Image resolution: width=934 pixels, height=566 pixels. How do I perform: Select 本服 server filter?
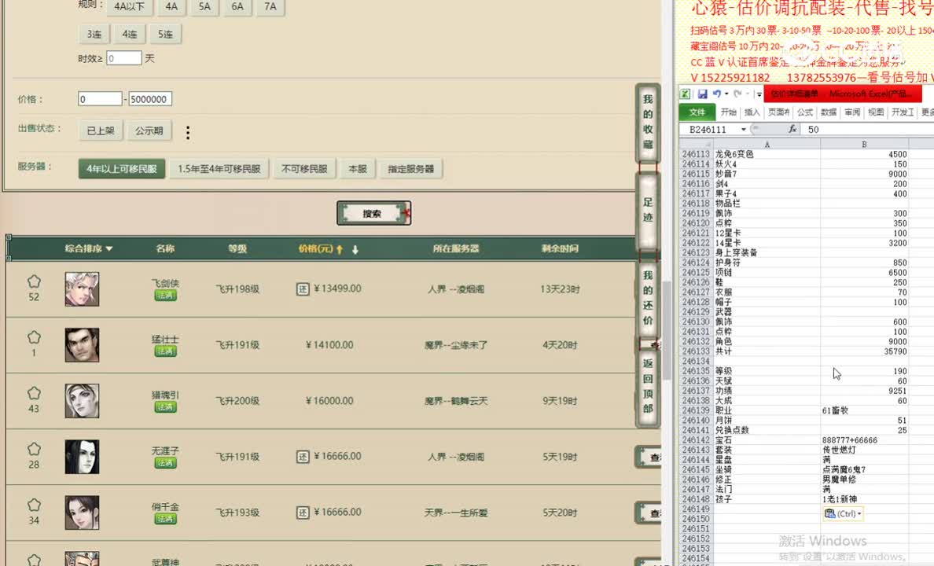[358, 168]
